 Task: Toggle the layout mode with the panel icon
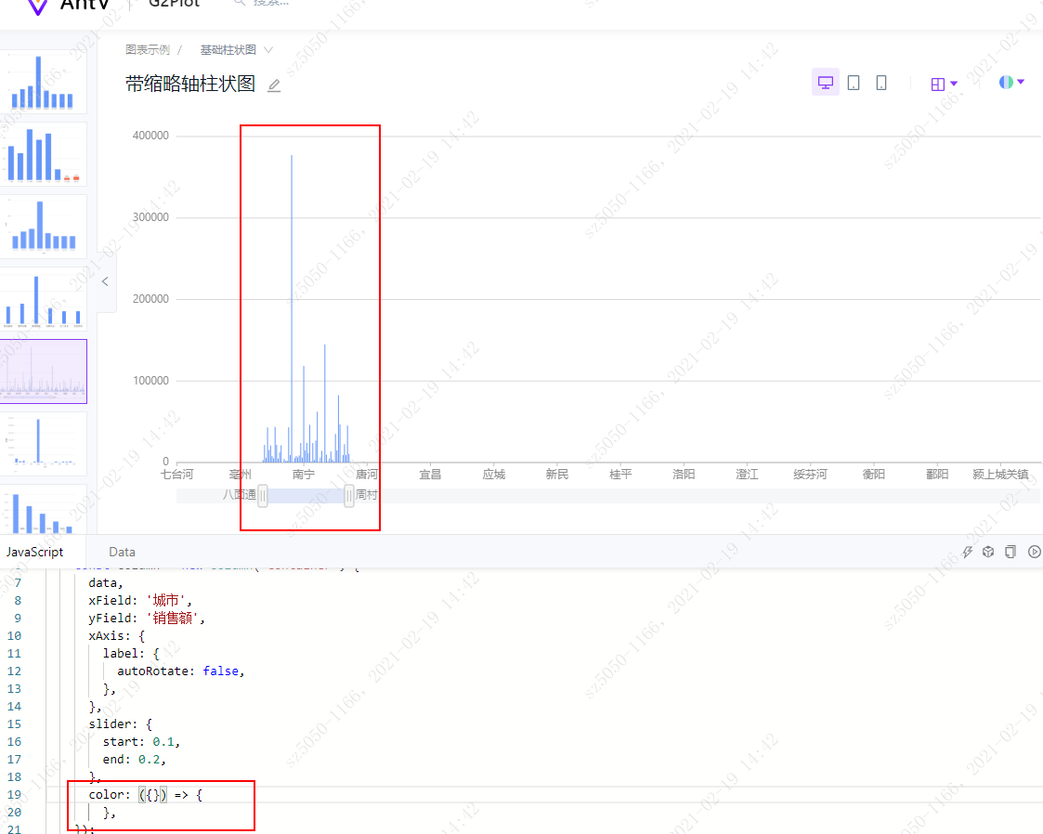point(938,82)
